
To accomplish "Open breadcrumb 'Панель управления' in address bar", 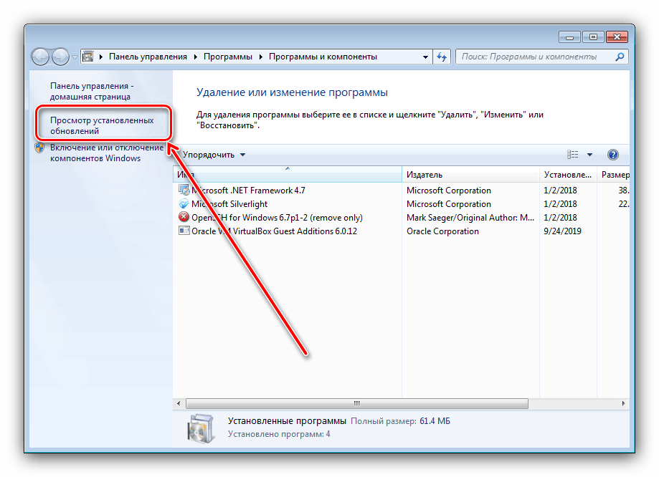I will (x=148, y=57).
